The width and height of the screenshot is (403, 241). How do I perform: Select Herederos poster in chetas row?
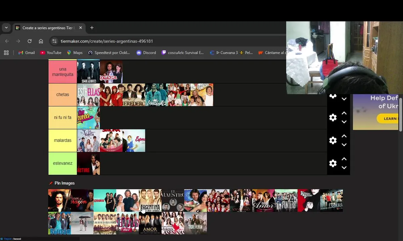pos(134,95)
